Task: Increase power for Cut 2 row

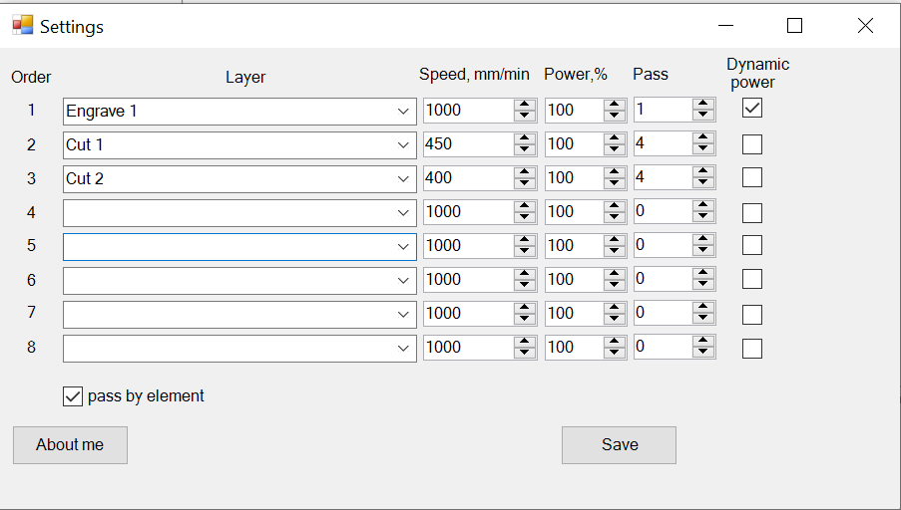Action: click(x=615, y=172)
